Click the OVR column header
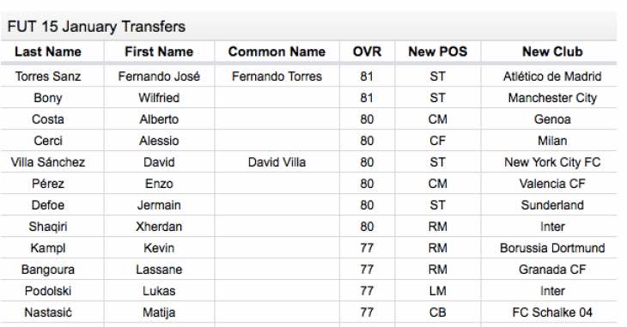627x327 pixels. 367,51
